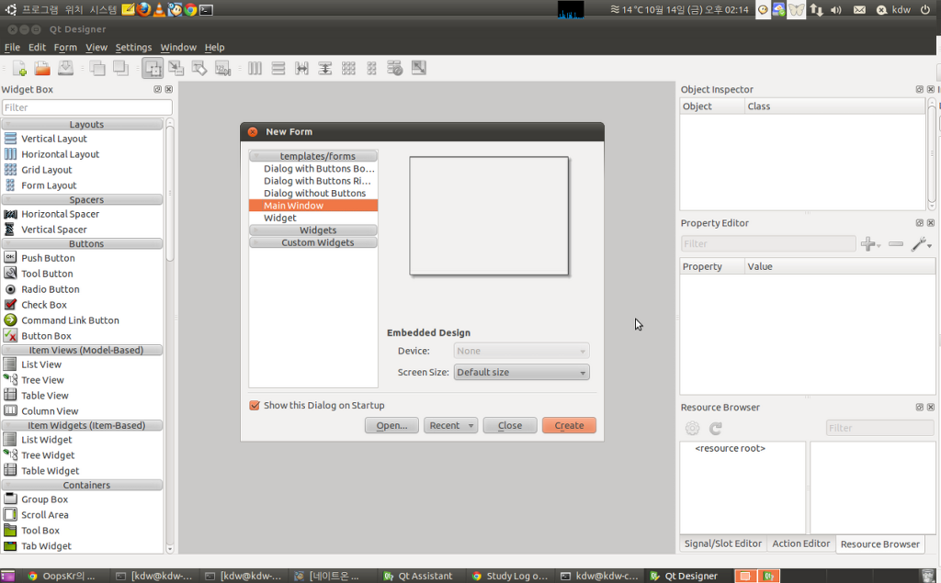This screenshot has height=583, width=941.
Task: Collapse the Containers category in Widget Box
Action: tap(82, 486)
